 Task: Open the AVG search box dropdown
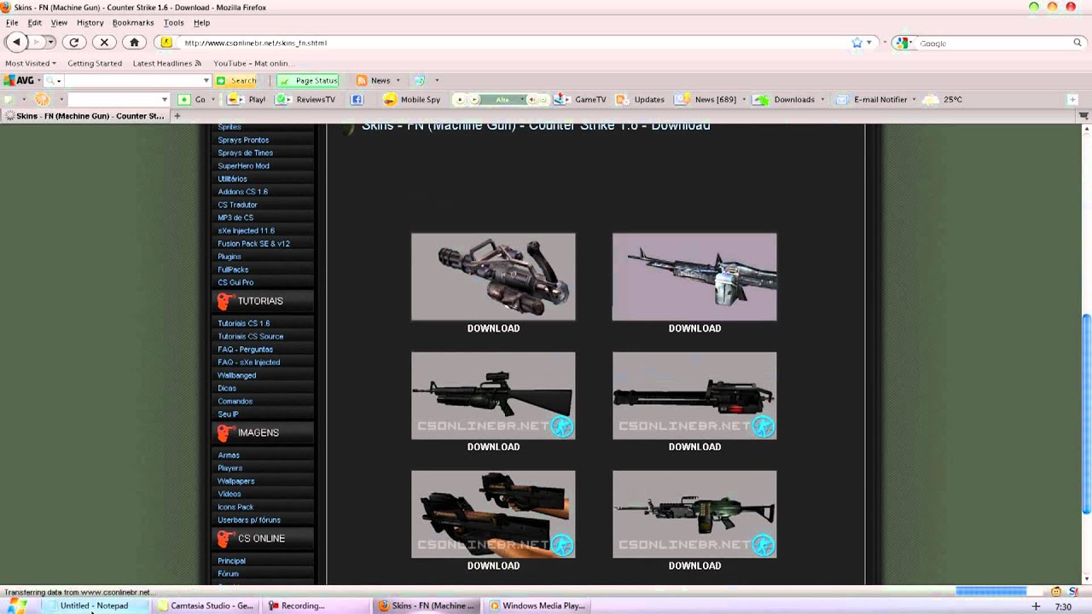click(206, 80)
